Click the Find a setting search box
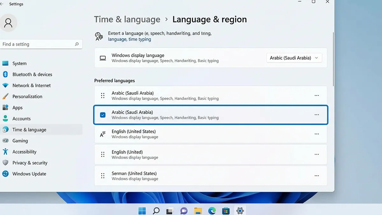The height and width of the screenshot is (215, 382). click(41, 44)
